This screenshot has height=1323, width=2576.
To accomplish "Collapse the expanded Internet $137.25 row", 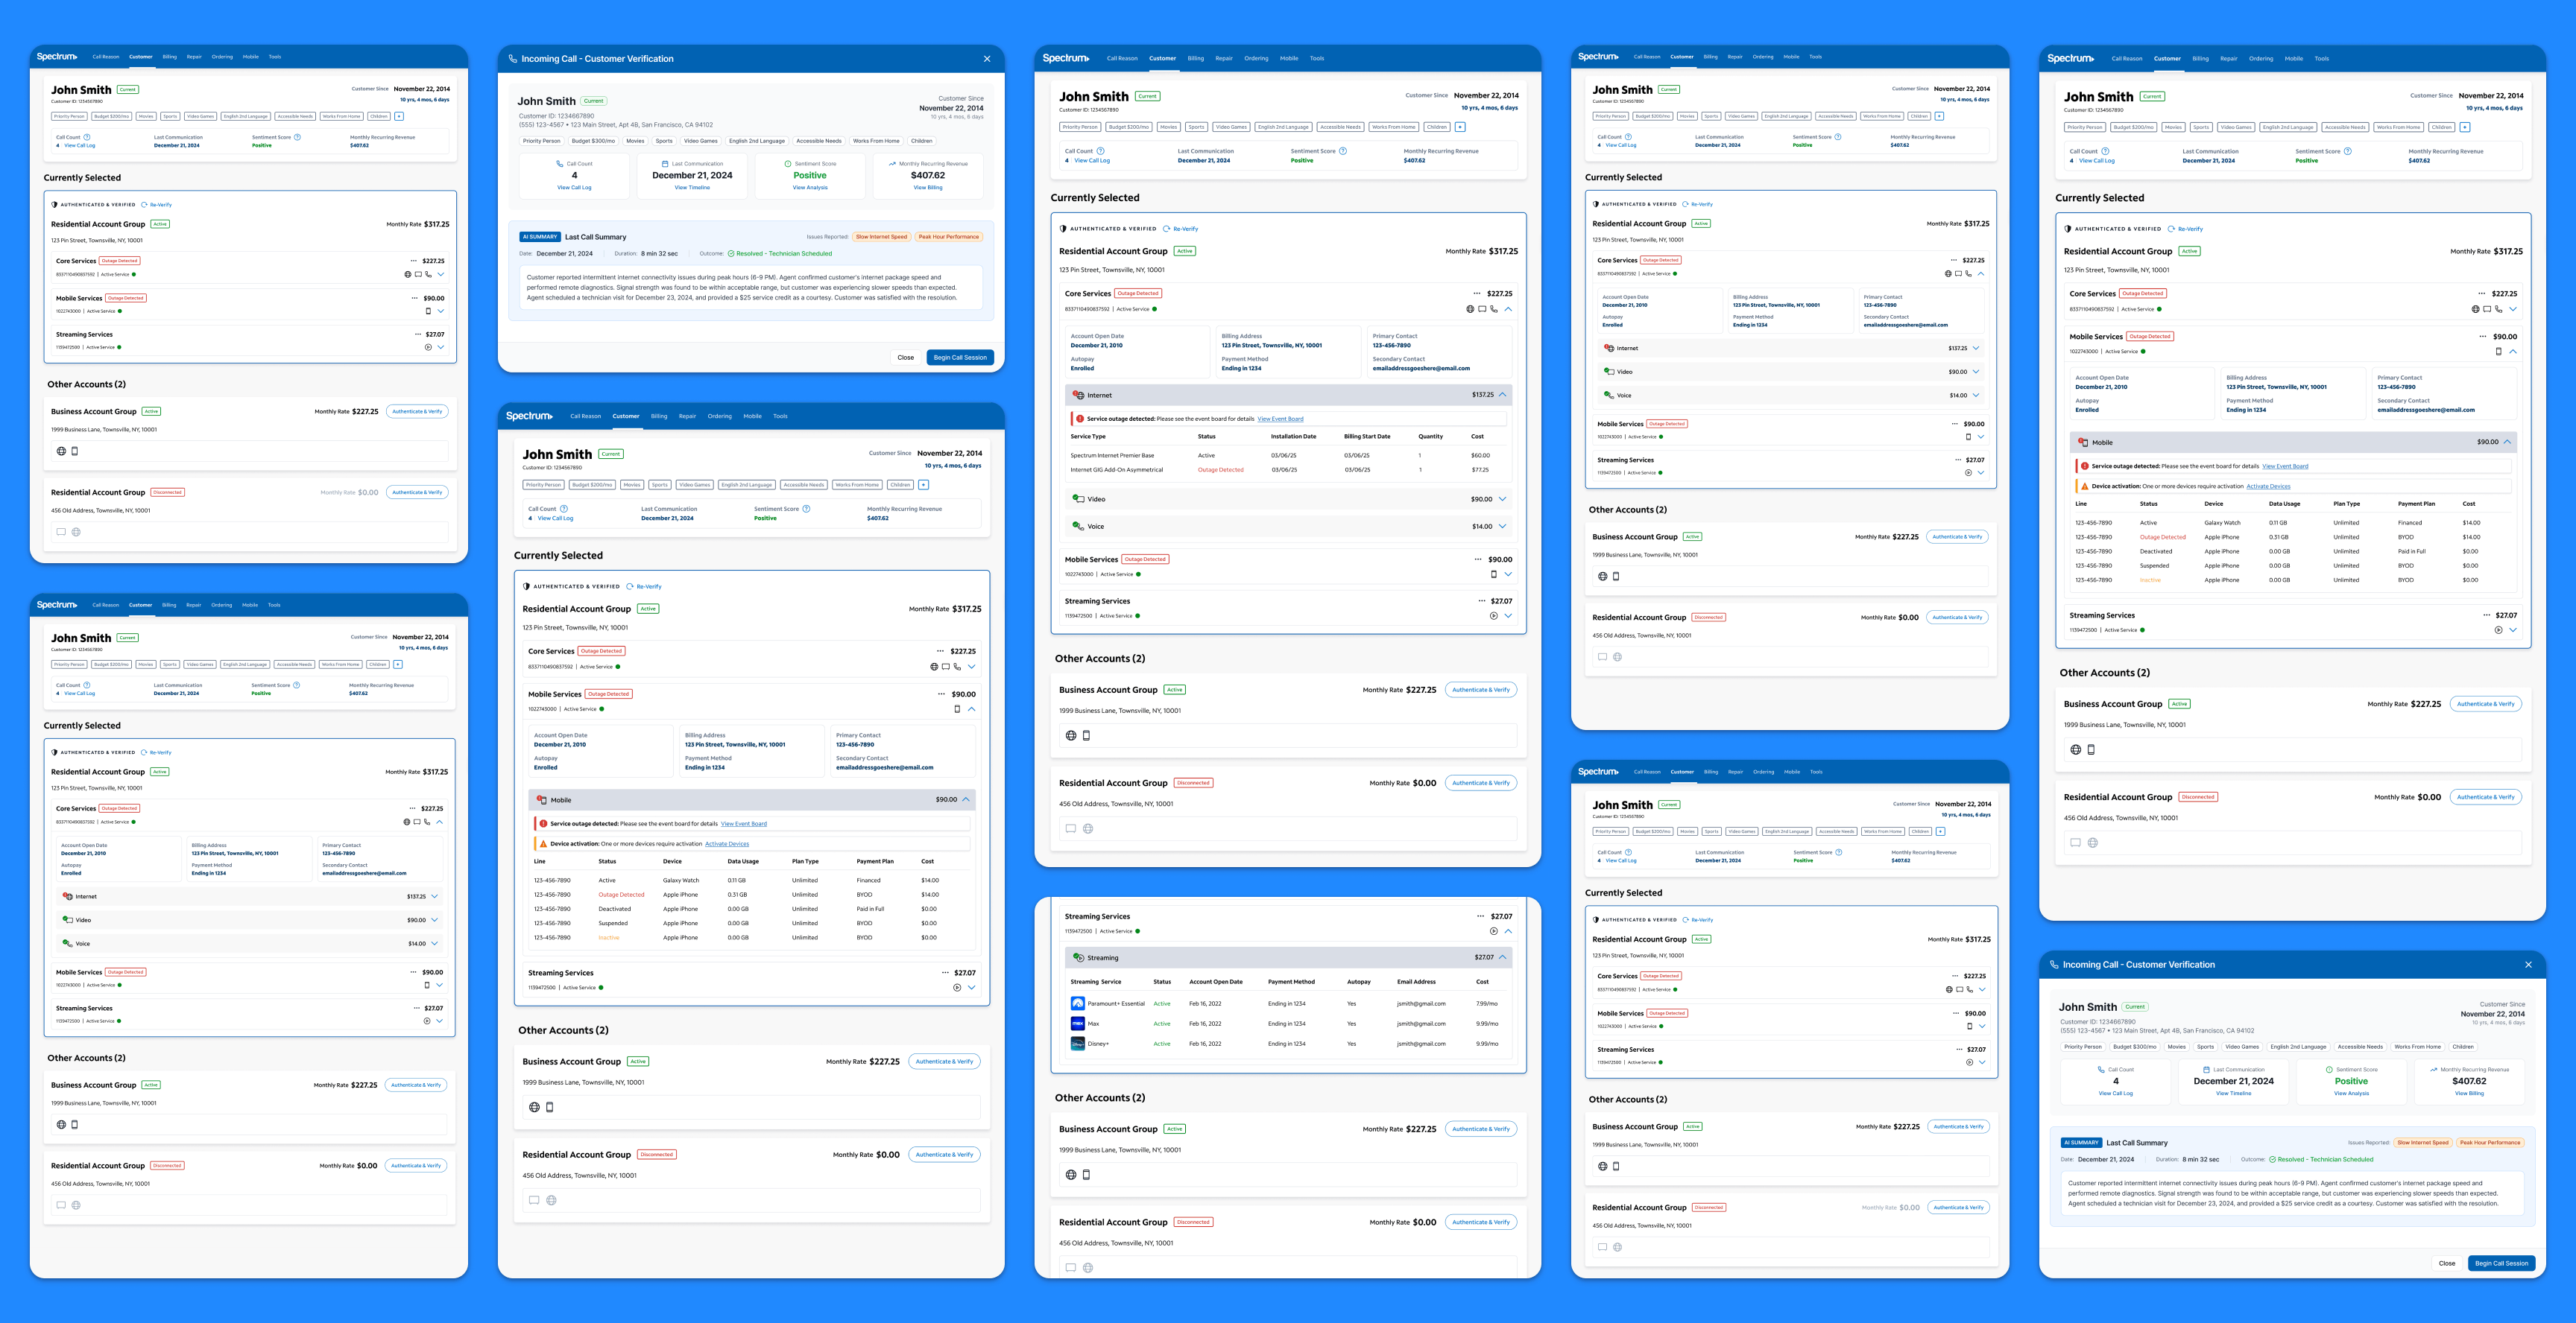I will pyautogui.click(x=1502, y=395).
